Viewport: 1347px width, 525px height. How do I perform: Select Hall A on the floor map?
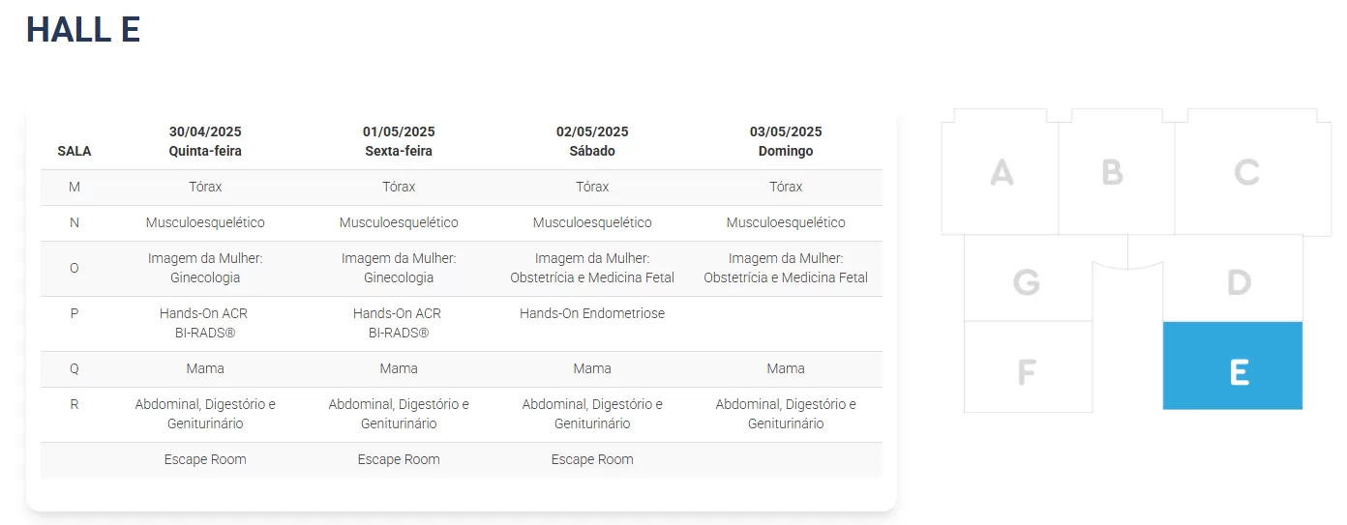[x=1002, y=173]
